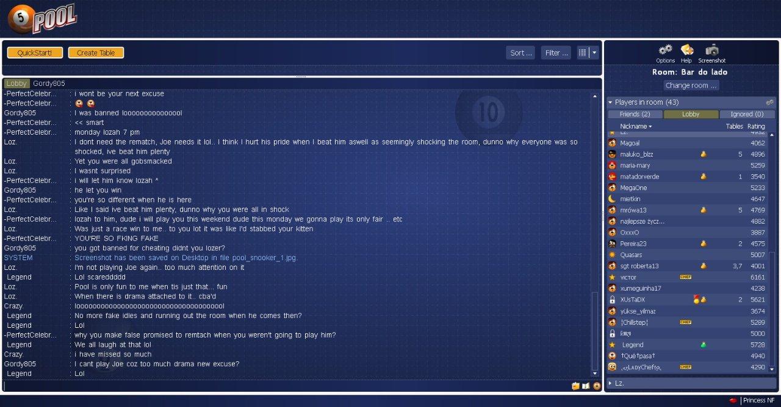The height and width of the screenshot is (407, 781).
Task: Open the Options gears icon
Action: [x=665, y=50]
